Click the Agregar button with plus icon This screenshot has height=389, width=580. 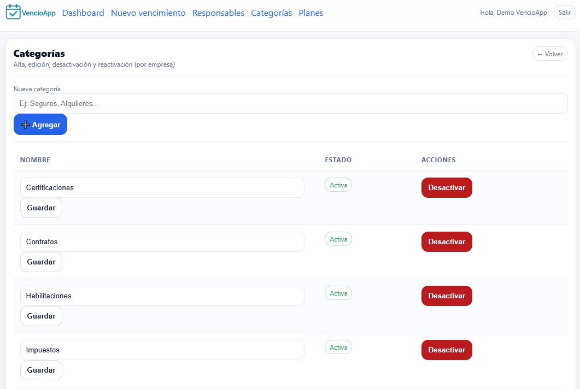40,125
